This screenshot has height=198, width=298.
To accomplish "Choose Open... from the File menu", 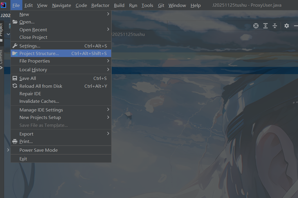I will (x=61, y=22).
